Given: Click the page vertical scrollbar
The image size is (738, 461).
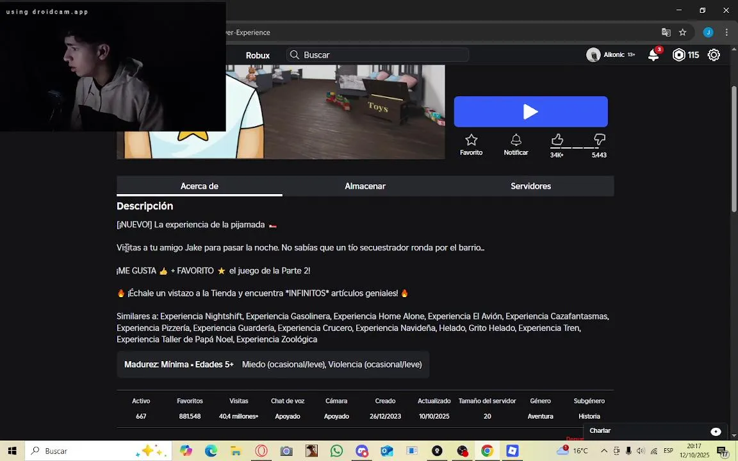Looking at the screenshot, I should tap(734, 150).
